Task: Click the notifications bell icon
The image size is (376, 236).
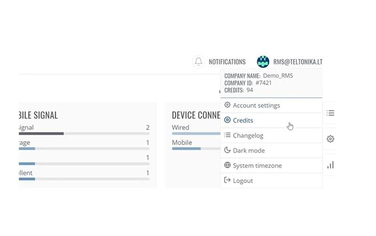Action: (x=199, y=61)
